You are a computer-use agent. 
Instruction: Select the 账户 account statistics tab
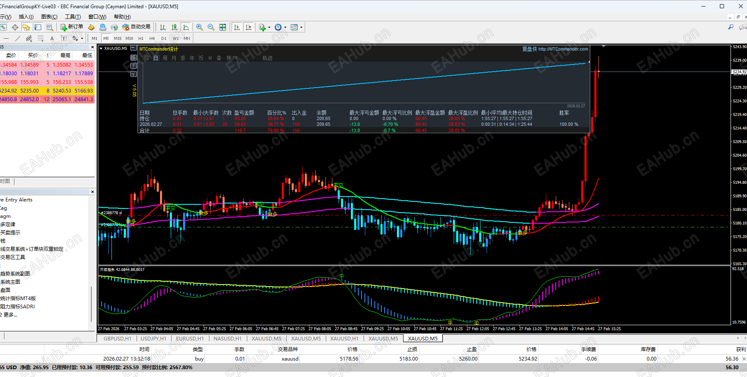pos(232,58)
